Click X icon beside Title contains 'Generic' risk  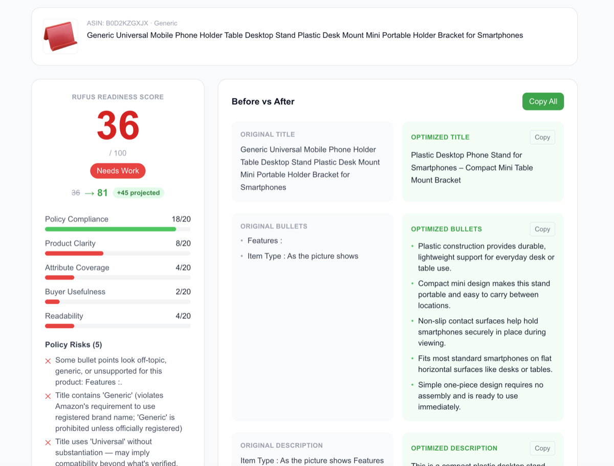click(x=48, y=396)
